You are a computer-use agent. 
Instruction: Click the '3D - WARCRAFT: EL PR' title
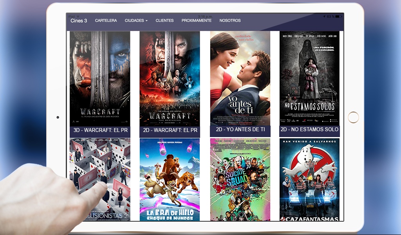[x=100, y=130]
